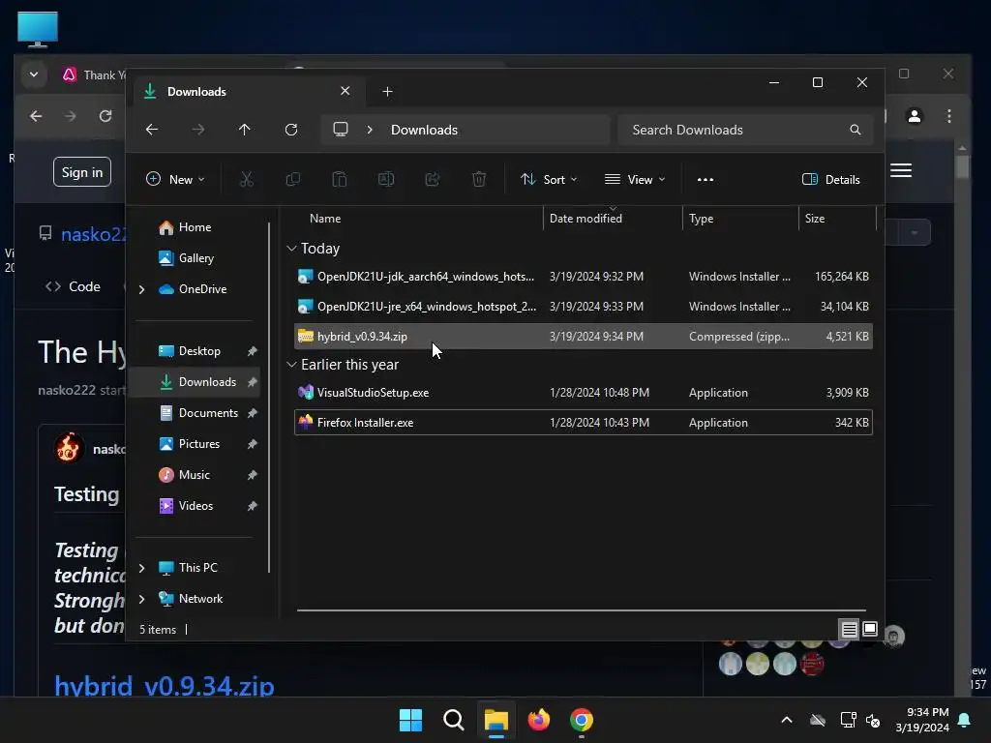The image size is (991, 743).
Task: Open the New item dropdown
Action: [175, 179]
